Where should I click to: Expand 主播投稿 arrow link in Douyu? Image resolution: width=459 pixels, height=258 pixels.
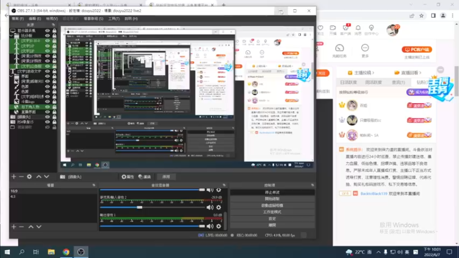[361, 73]
